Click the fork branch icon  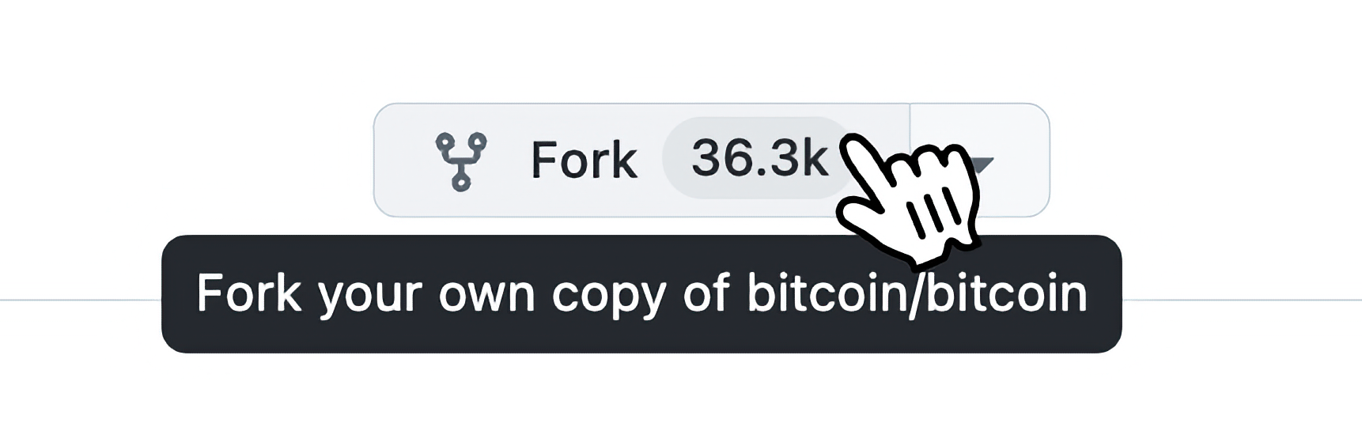[x=461, y=161]
